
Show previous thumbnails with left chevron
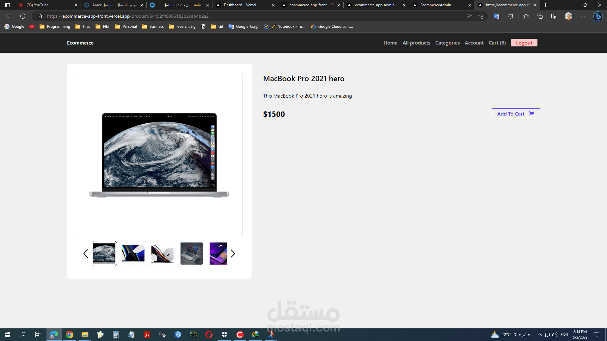click(85, 254)
